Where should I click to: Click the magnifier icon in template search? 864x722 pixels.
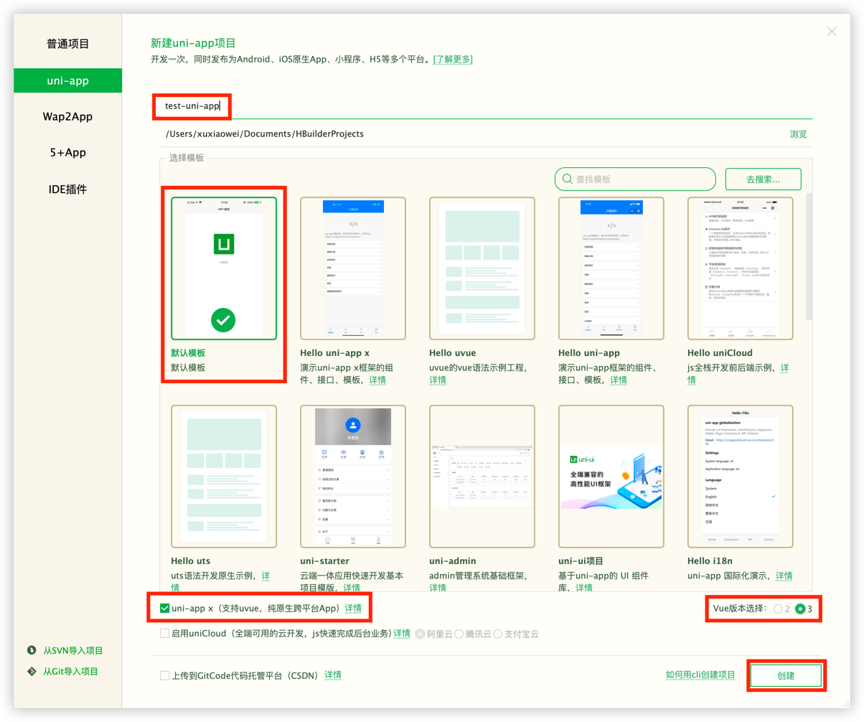(567, 179)
